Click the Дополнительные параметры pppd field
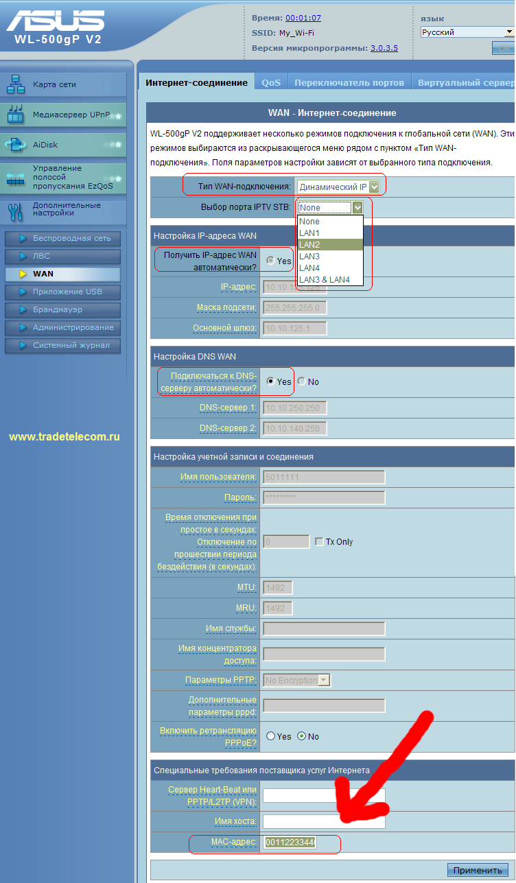The image size is (516, 883). (x=324, y=706)
